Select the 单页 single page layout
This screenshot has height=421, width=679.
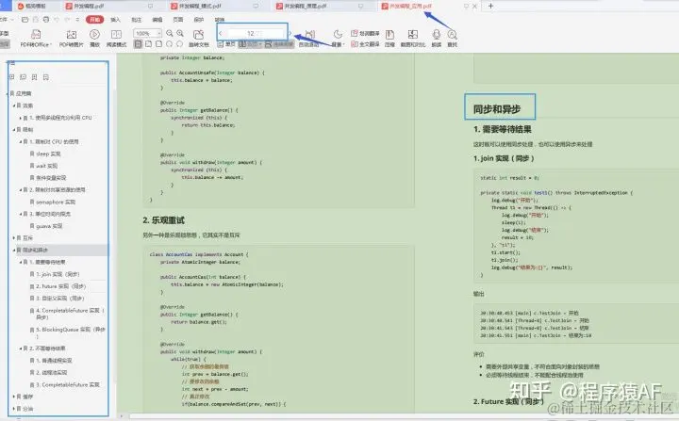tap(226, 44)
